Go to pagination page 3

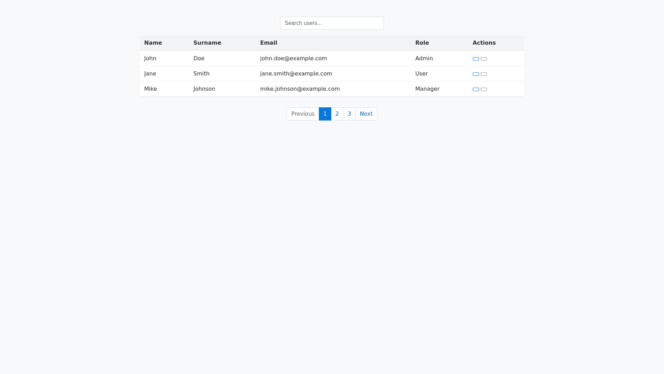[349, 114]
